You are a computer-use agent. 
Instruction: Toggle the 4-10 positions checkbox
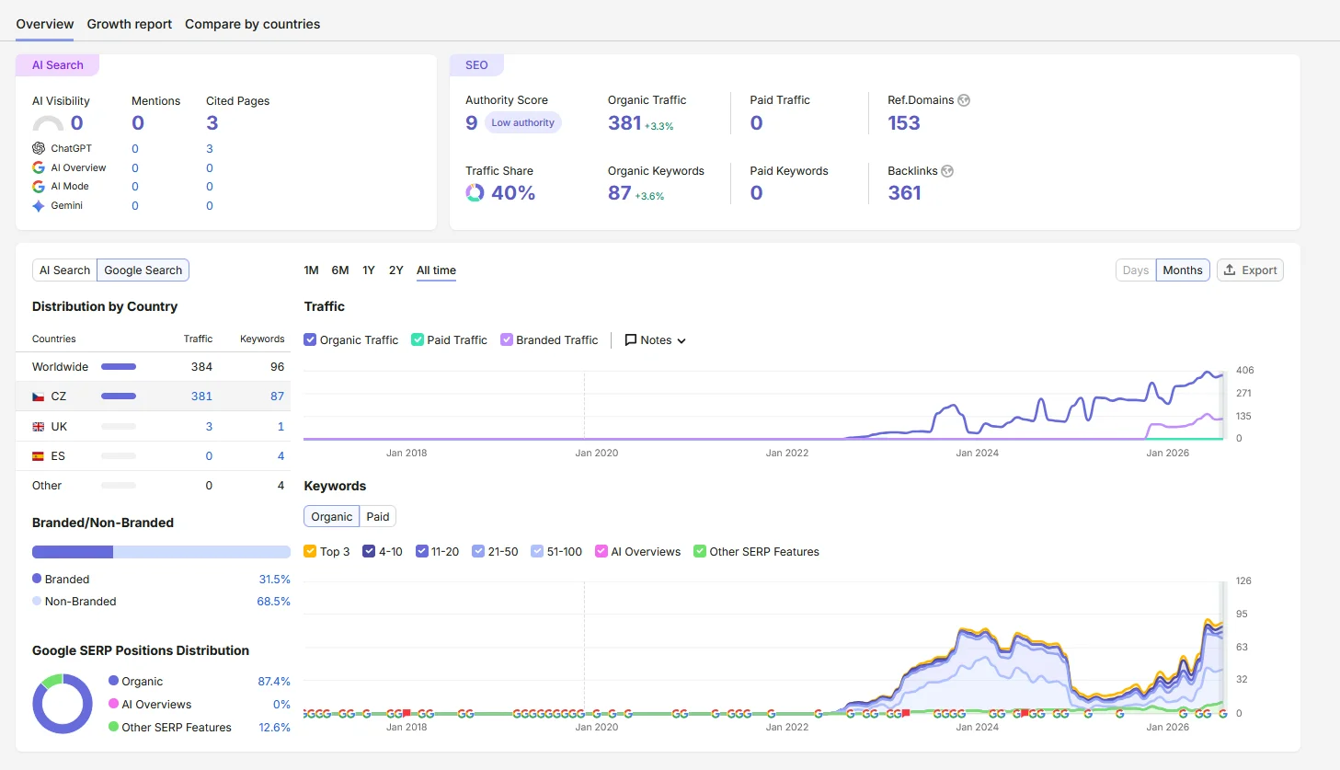369,551
